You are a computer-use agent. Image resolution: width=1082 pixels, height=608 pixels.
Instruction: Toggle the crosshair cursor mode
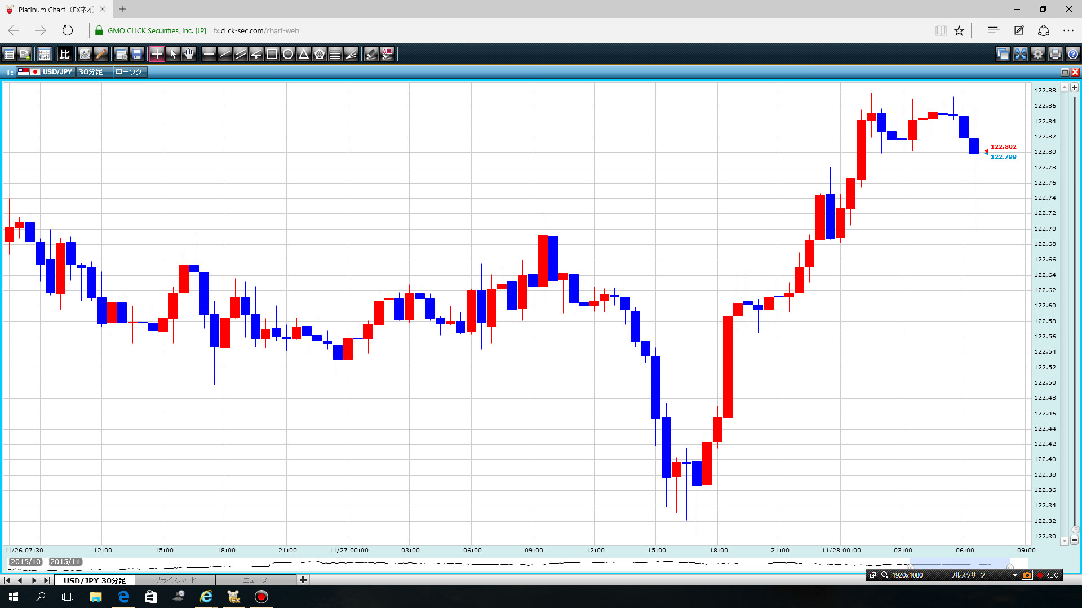point(157,54)
